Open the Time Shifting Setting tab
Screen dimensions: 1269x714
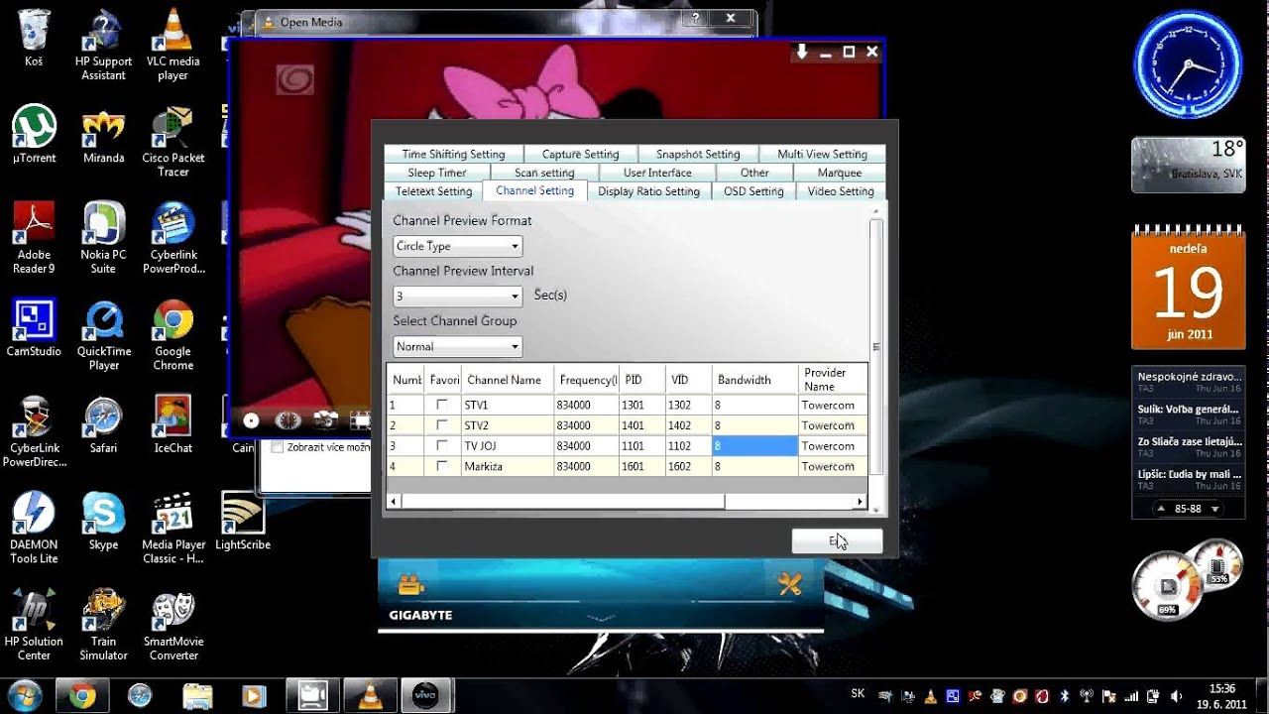pos(453,154)
